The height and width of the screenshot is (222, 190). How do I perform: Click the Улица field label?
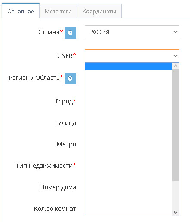pos(67,123)
